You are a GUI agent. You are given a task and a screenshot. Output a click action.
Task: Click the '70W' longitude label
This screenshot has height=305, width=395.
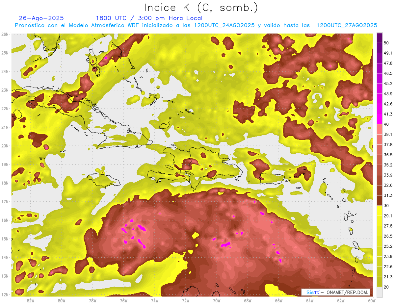tap(217, 300)
